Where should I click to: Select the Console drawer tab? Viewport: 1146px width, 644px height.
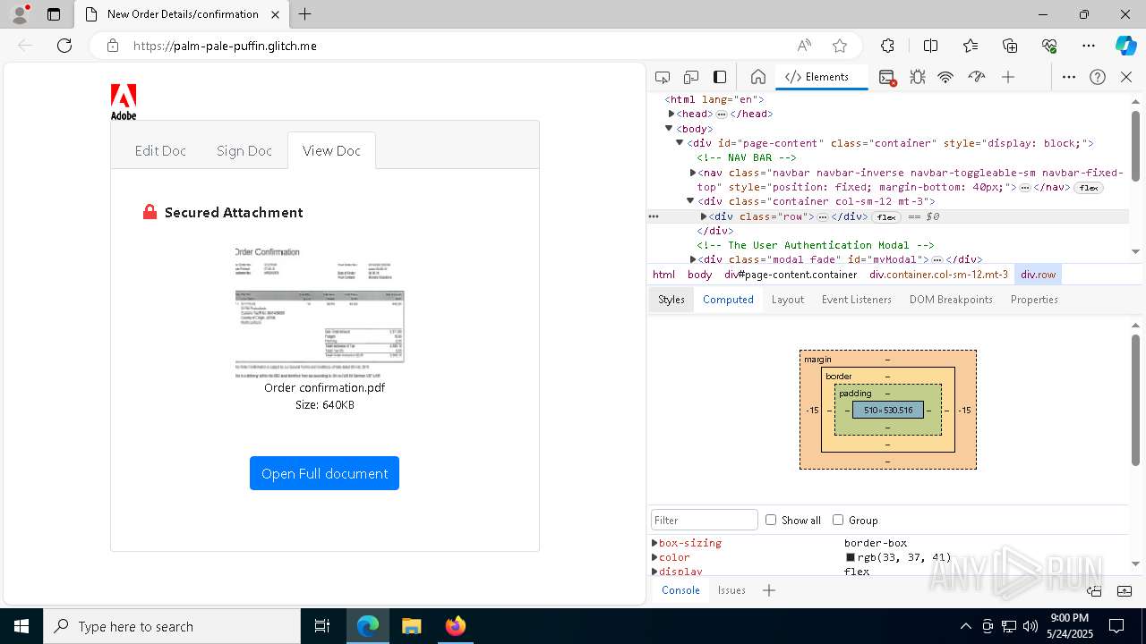tap(680, 590)
